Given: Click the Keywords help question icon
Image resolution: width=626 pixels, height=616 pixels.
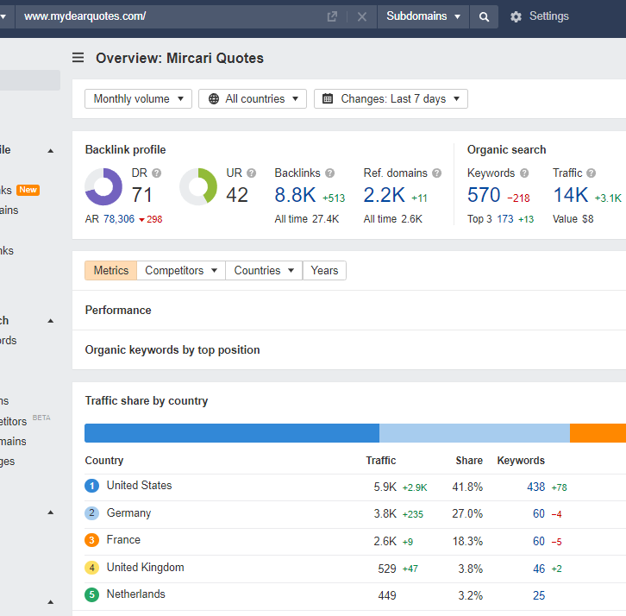Looking at the screenshot, I should pos(524,173).
